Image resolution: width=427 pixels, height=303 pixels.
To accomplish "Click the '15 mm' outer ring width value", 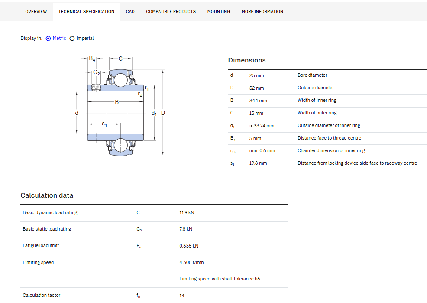I will tap(256, 113).
